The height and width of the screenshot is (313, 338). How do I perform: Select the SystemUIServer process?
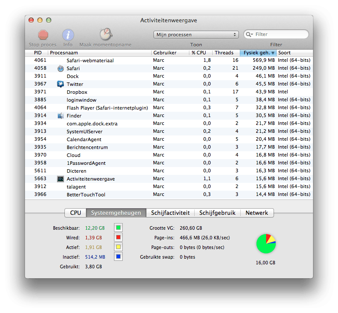(x=169, y=131)
